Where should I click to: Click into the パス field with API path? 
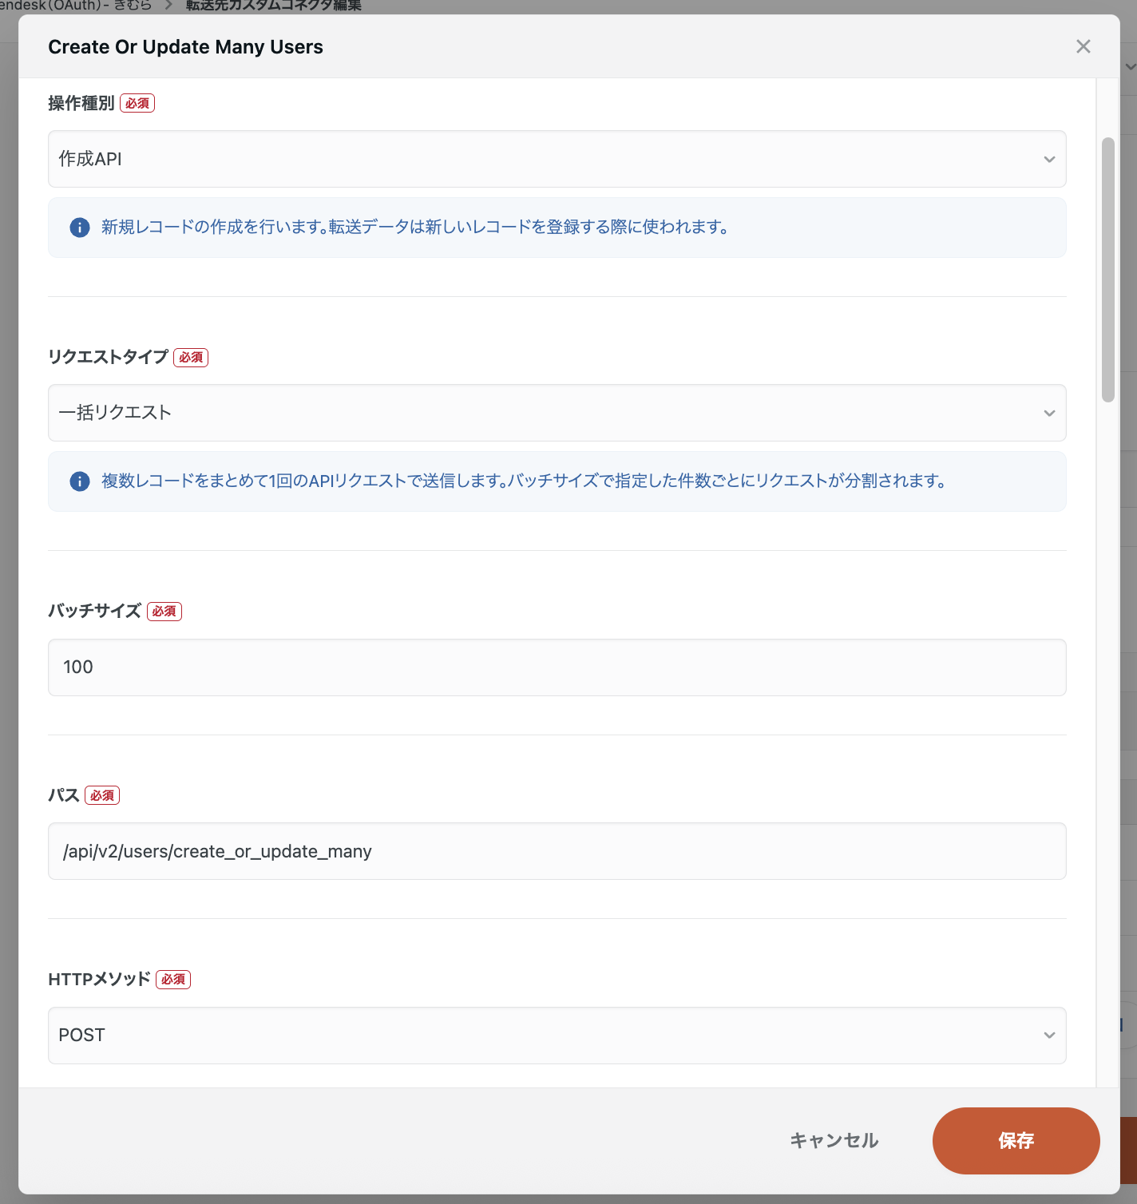click(557, 851)
